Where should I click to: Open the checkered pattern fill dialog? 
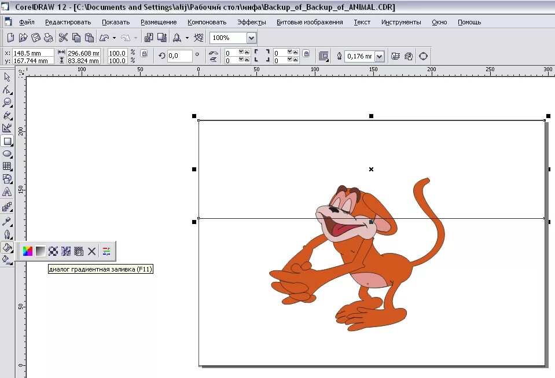click(x=53, y=251)
